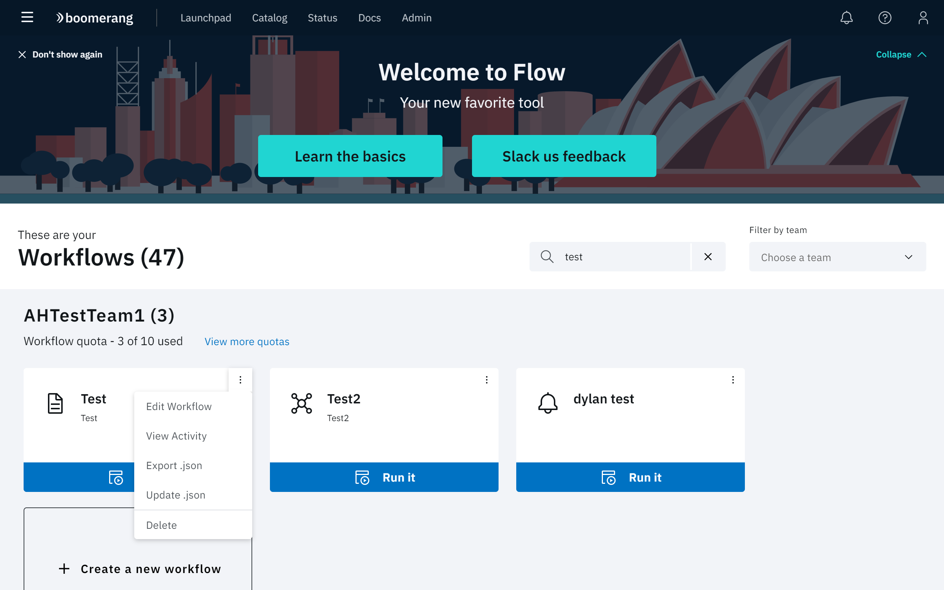Open Catalog in the top nav
944x590 pixels.
270,18
